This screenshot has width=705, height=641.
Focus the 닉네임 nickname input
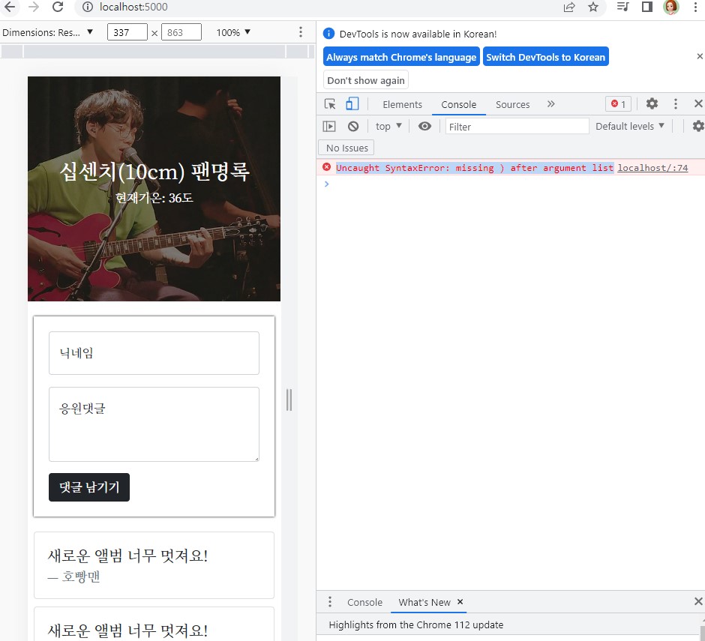(x=154, y=353)
